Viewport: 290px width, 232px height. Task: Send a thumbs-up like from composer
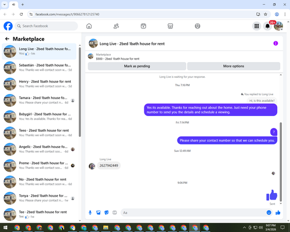[278, 213]
